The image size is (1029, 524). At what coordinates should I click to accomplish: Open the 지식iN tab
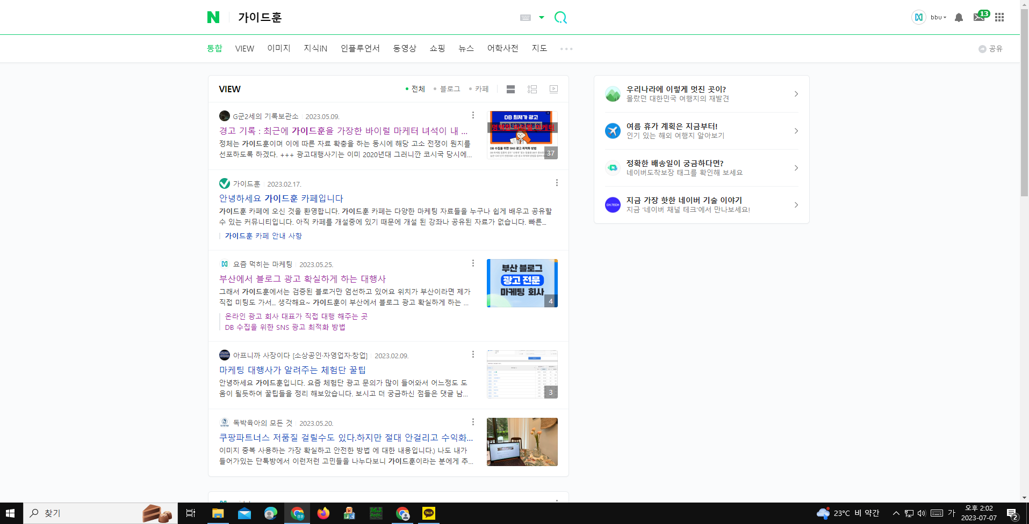(315, 48)
